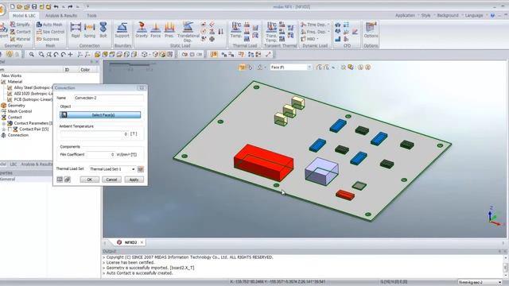Select the Rigid connection tool

(x=76, y=30)
